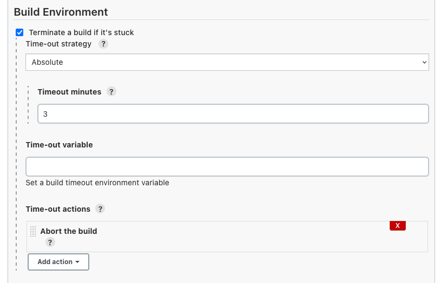Show help icon under Abort the build
Image resolution: width=447 pixels, height=283 pixels.
(50, 242)
